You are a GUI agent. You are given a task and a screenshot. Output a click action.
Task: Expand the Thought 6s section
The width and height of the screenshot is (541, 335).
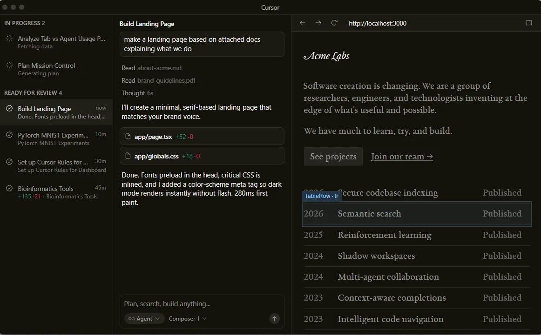tap(137, 93)
